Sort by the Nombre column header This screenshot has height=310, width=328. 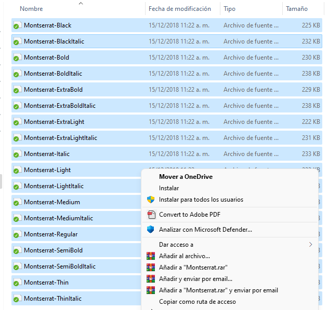pos(31,9)
